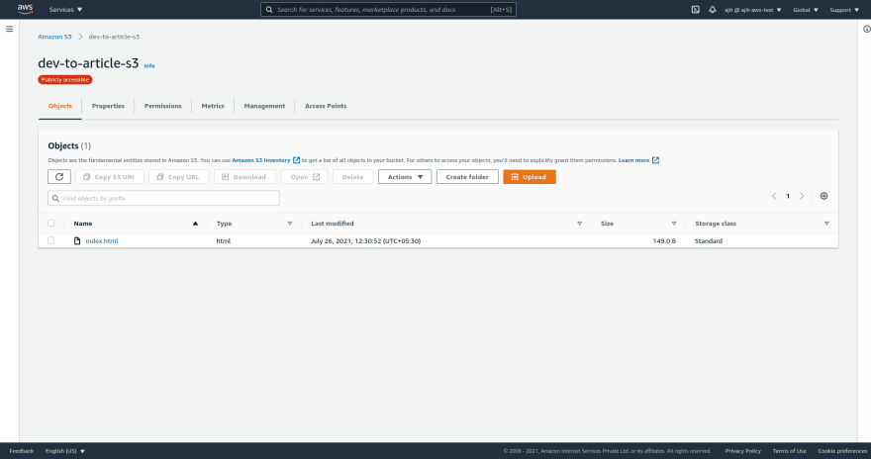Click the refresh objects icon button
This screenshot has height=459, width=871.
(x=59, y=177)
